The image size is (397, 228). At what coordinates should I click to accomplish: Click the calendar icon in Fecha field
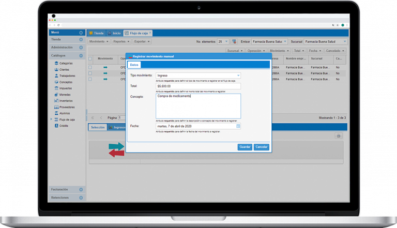point(238,126)
